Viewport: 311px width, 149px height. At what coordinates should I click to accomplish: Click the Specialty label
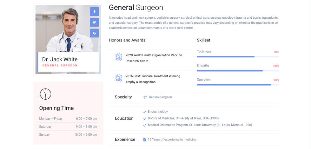pos(123,97)
